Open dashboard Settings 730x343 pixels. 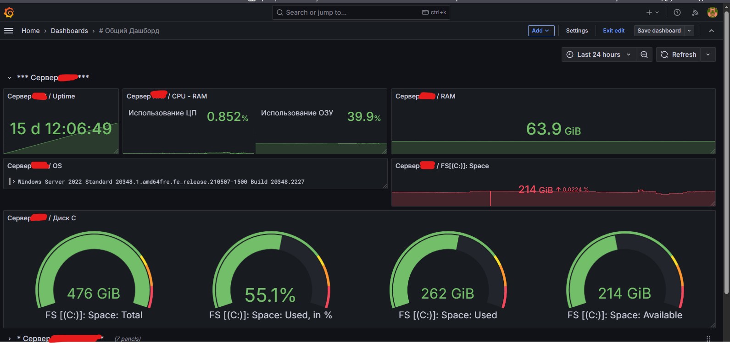click(577, 31)
